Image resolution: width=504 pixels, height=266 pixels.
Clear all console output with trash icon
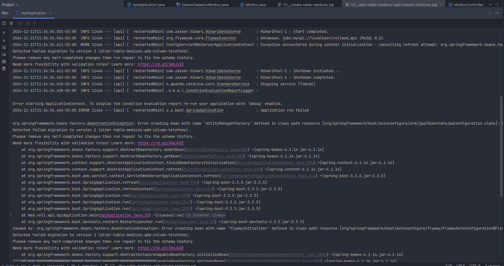click(x=4, y=69)
